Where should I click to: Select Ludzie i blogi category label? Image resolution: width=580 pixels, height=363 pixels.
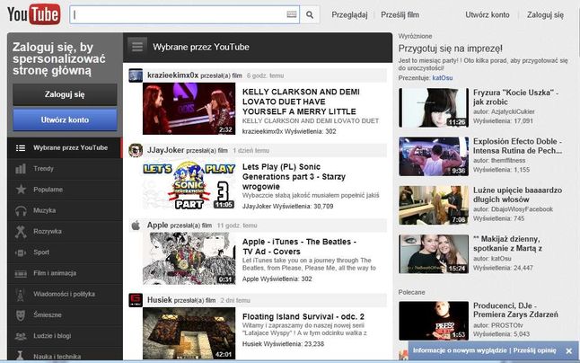tap(52, 336)
